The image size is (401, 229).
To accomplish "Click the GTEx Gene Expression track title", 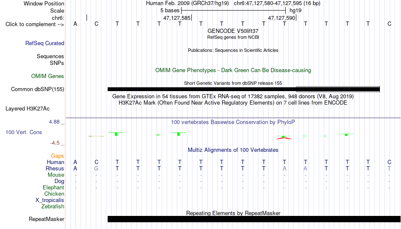I will point(233,96).
